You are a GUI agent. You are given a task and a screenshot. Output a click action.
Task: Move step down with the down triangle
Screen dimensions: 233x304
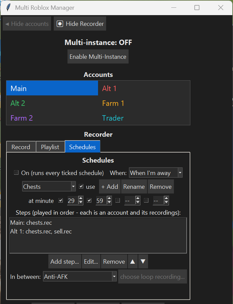point(143,261)
